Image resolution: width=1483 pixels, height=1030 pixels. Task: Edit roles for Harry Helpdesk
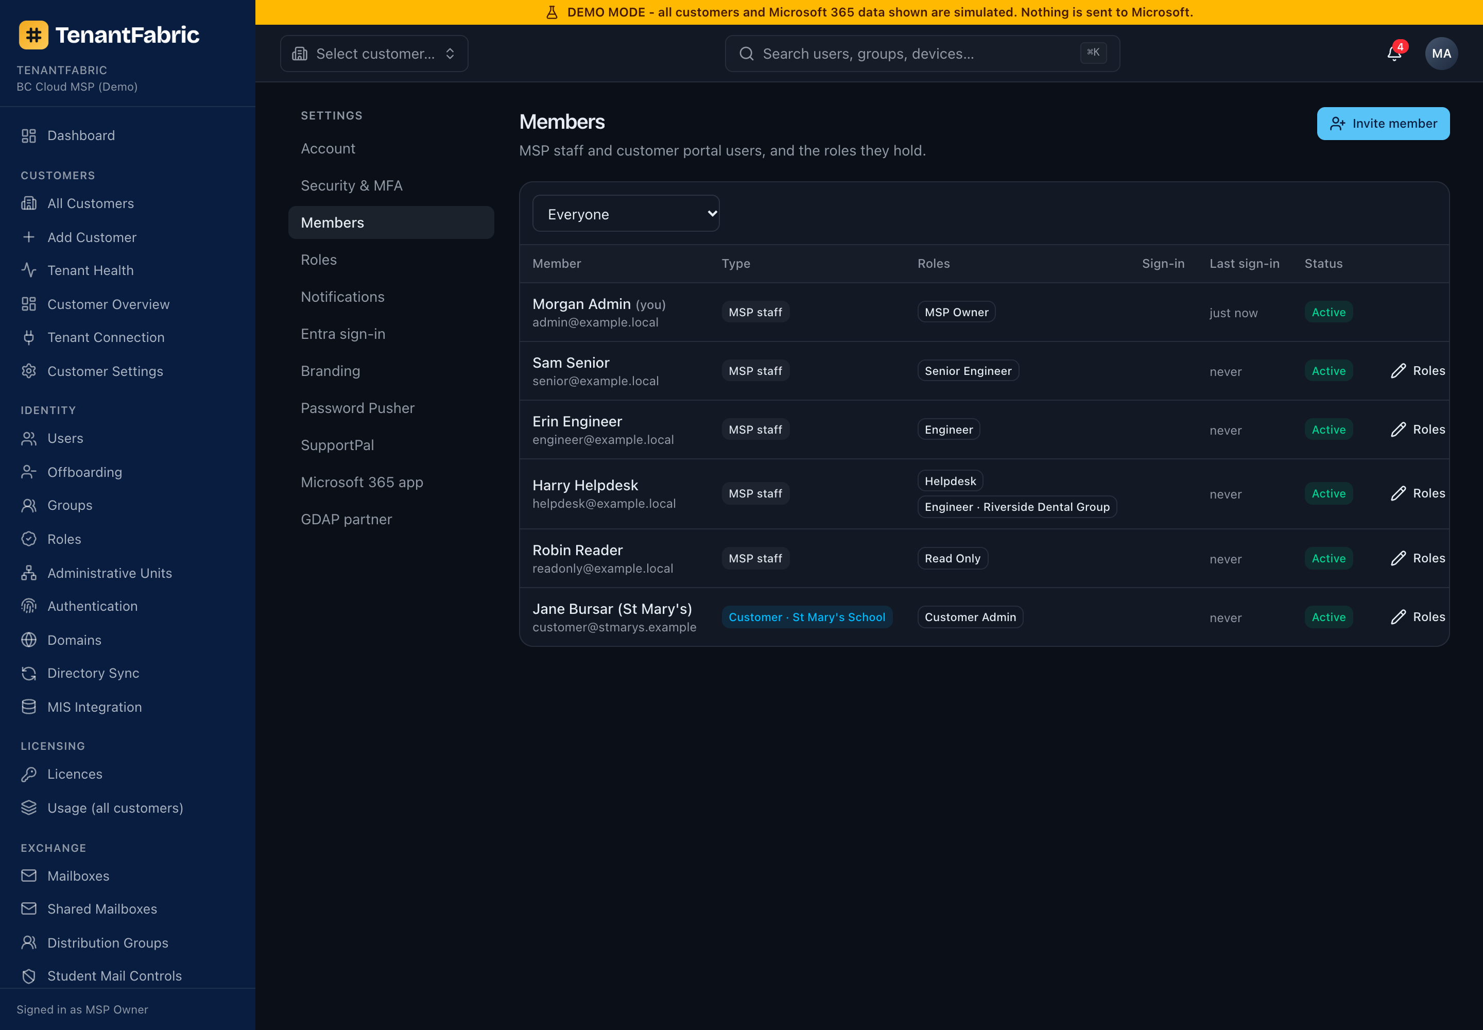pos(1417,494)
